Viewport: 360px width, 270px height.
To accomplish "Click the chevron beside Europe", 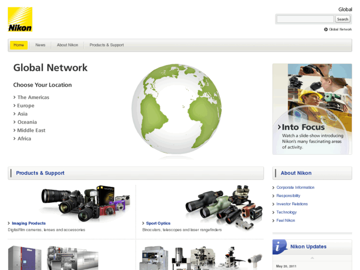I will click(14, 106).
